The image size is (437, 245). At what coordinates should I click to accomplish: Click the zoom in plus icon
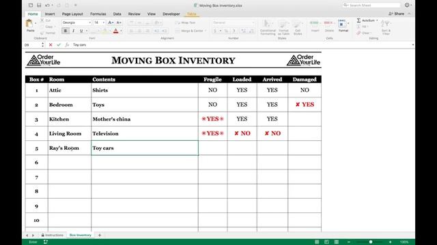tap(390, 242)
